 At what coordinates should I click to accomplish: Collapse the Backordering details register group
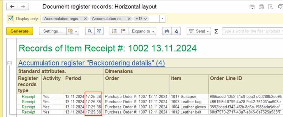coord(10,63)
